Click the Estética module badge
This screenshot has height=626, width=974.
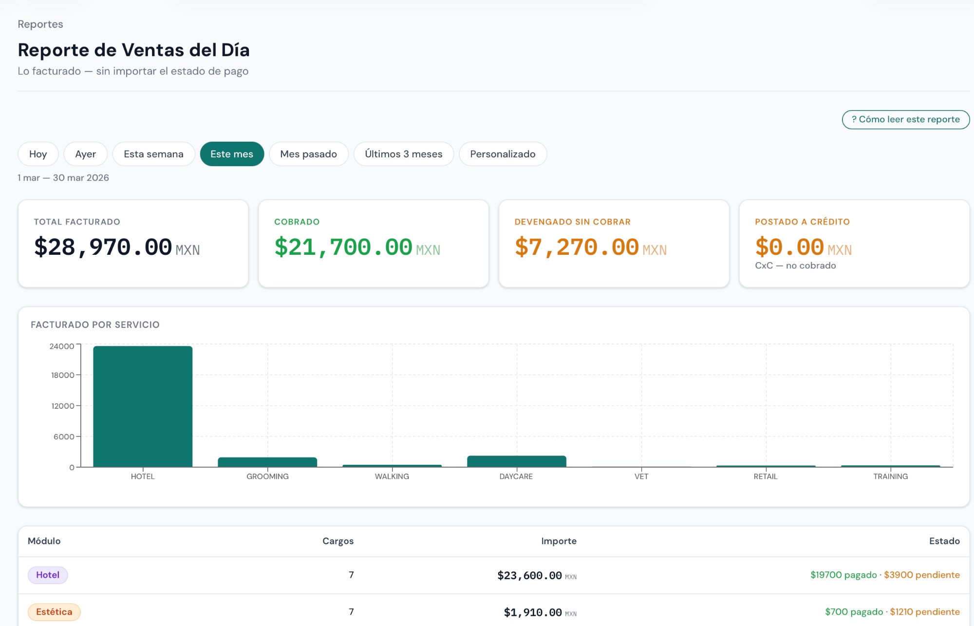pos(54,612)
